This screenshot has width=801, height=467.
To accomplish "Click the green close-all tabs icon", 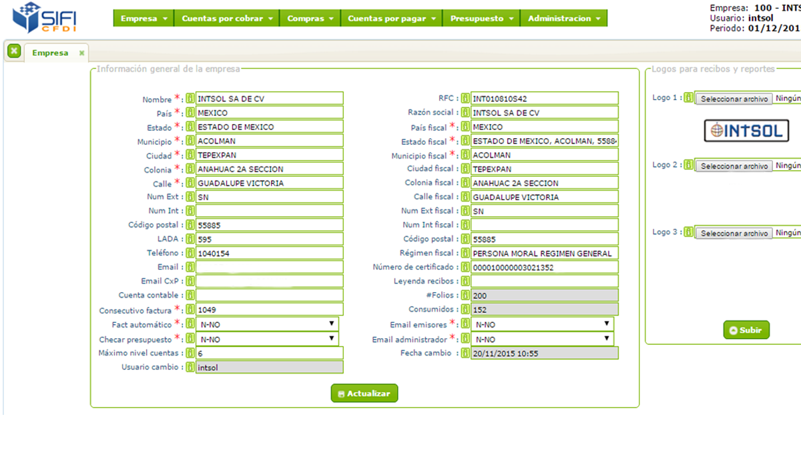I will pos(14,51).
